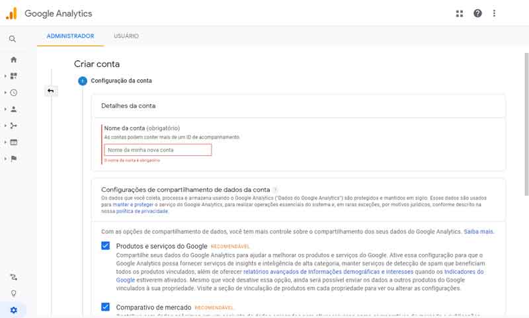This screenshot has height=318, width=529.
Task: Open Acquisition branching icon in sidebar
Action: [13, 126]
